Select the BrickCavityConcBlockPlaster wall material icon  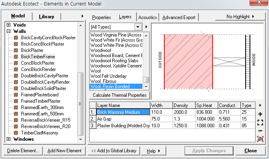pyautogui.click(x=16, y=38)
